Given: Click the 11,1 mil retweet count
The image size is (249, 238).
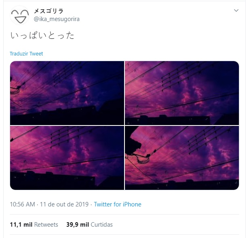Looking at the screenshot, I should 21,225.
